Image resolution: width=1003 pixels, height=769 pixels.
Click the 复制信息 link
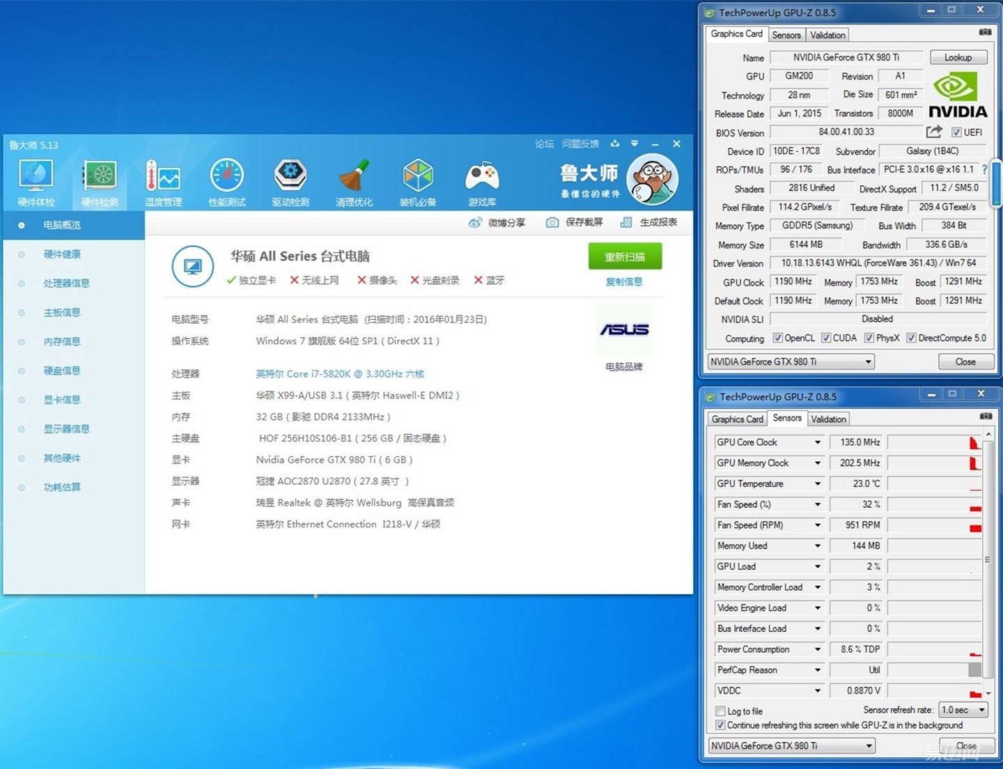(x=624, y=282)
